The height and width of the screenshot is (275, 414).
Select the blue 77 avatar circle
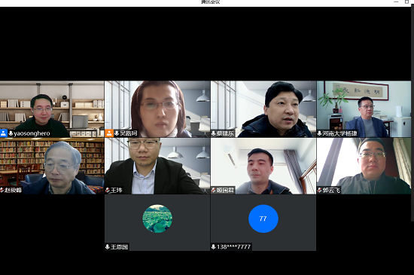[263, 218]
